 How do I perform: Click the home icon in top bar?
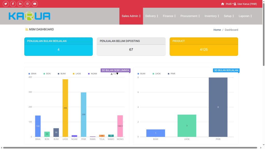coord(223,4)
